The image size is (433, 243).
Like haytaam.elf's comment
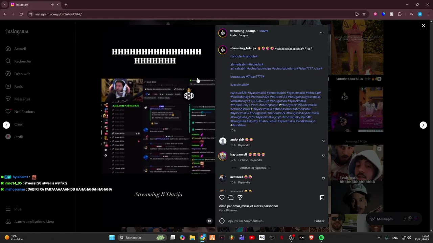tap(323, 156)
